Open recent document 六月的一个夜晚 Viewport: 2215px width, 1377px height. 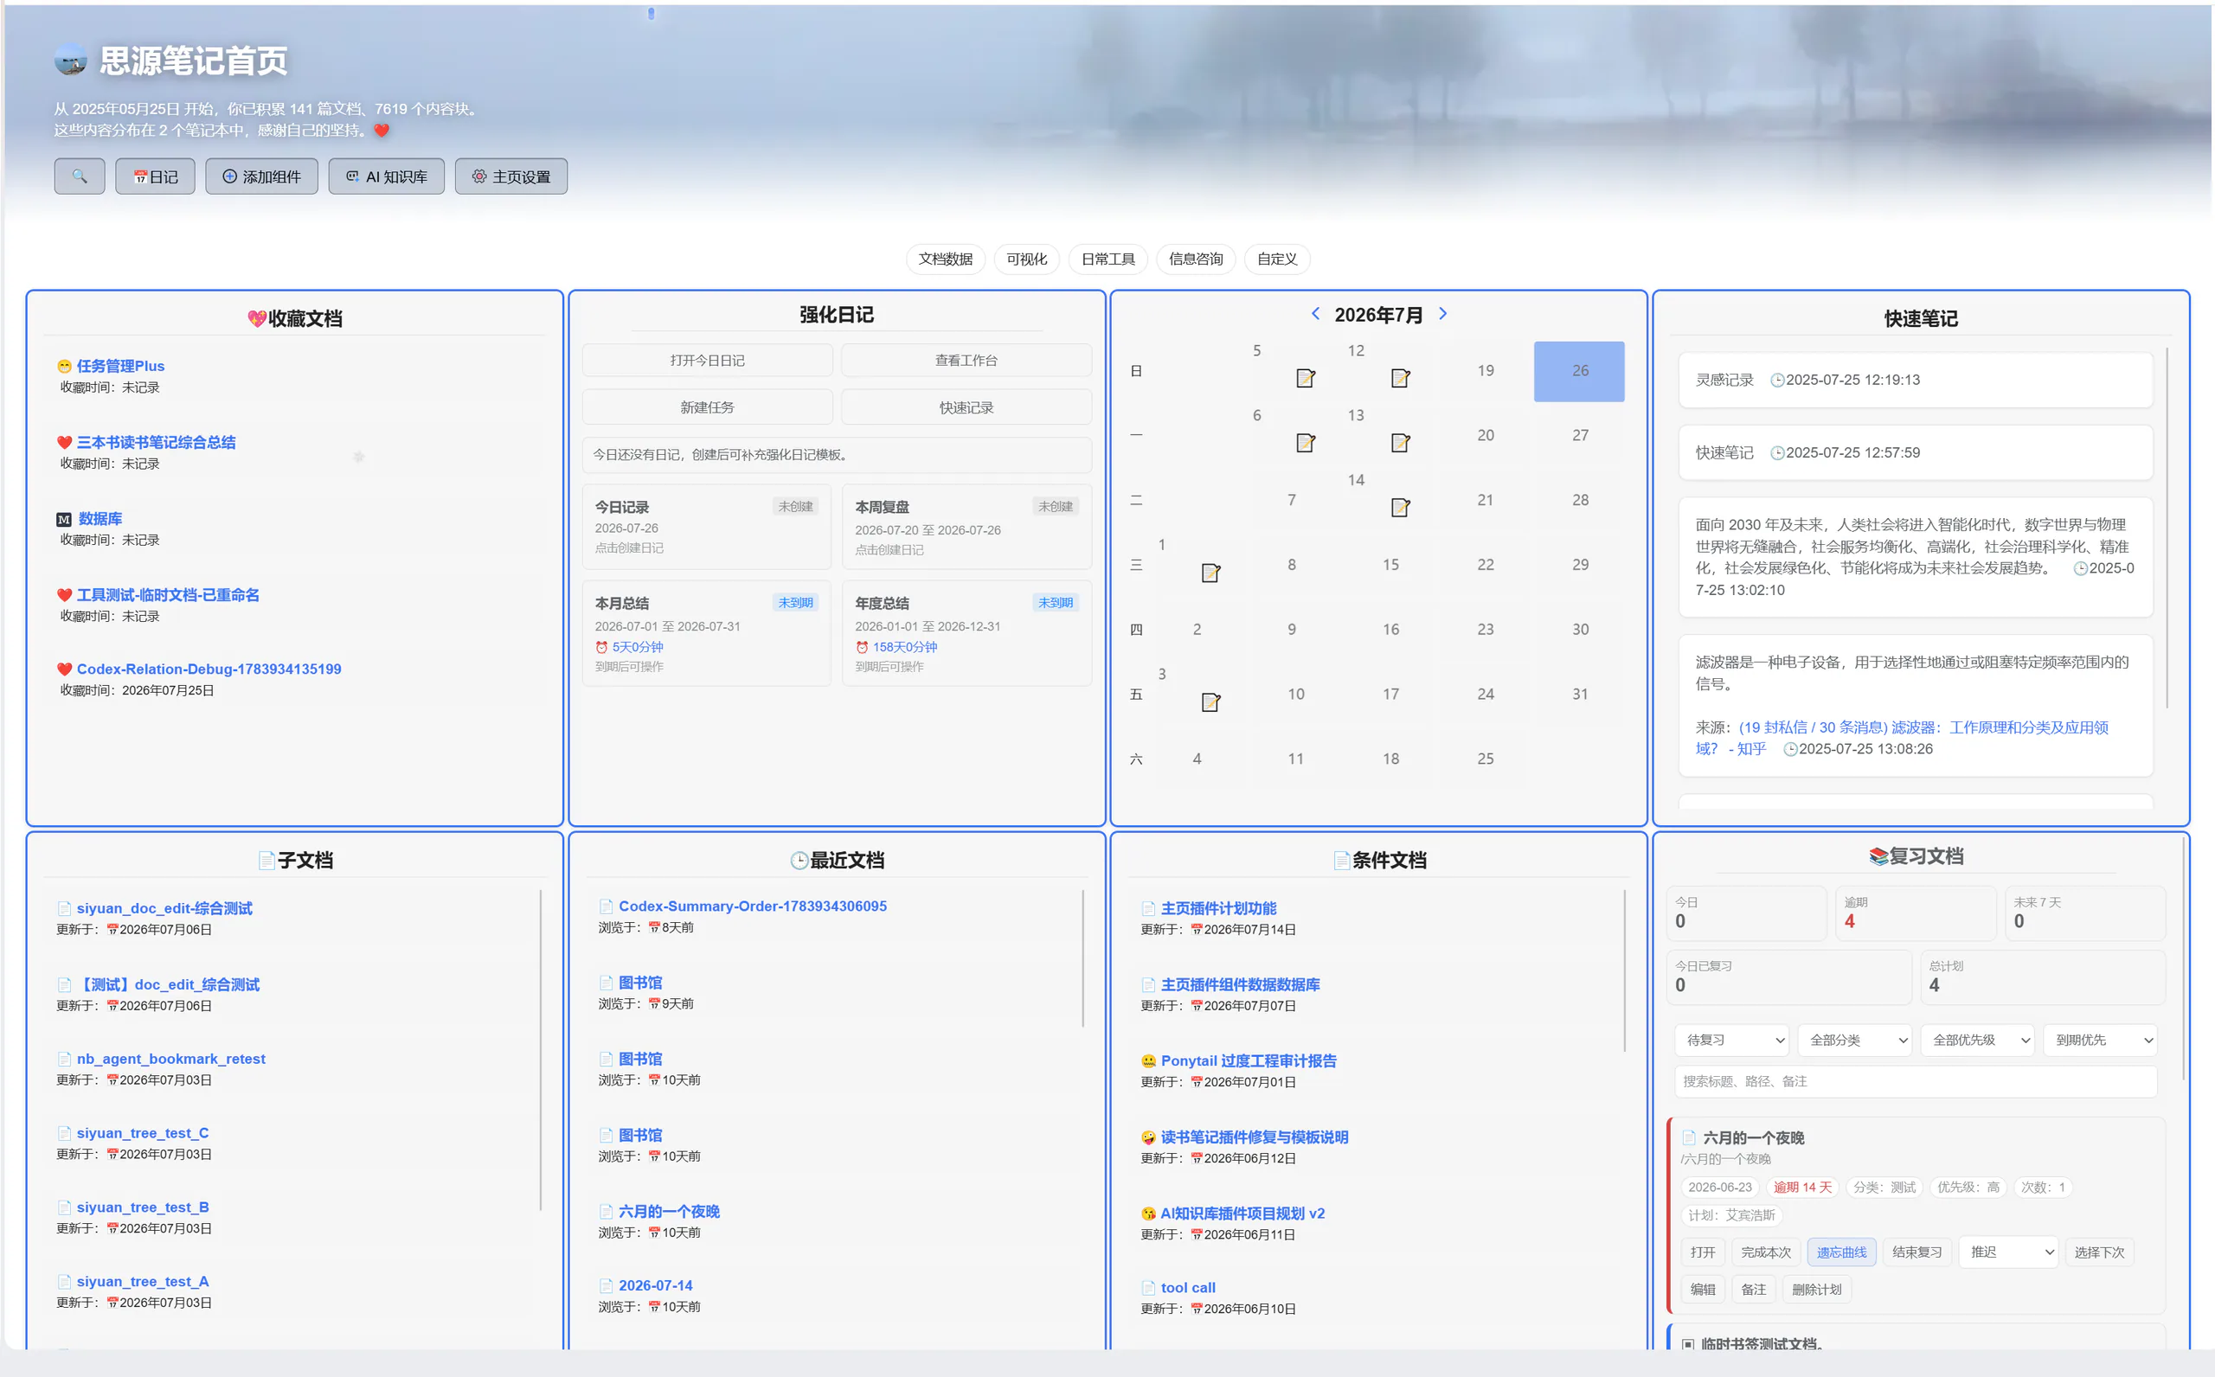[x=670, y=1212]
